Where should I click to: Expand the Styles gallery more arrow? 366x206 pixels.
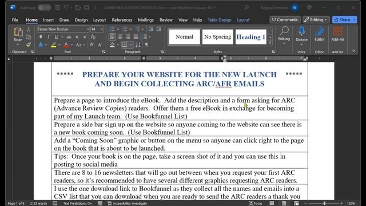pyautogui.click(x=270, y=43)
